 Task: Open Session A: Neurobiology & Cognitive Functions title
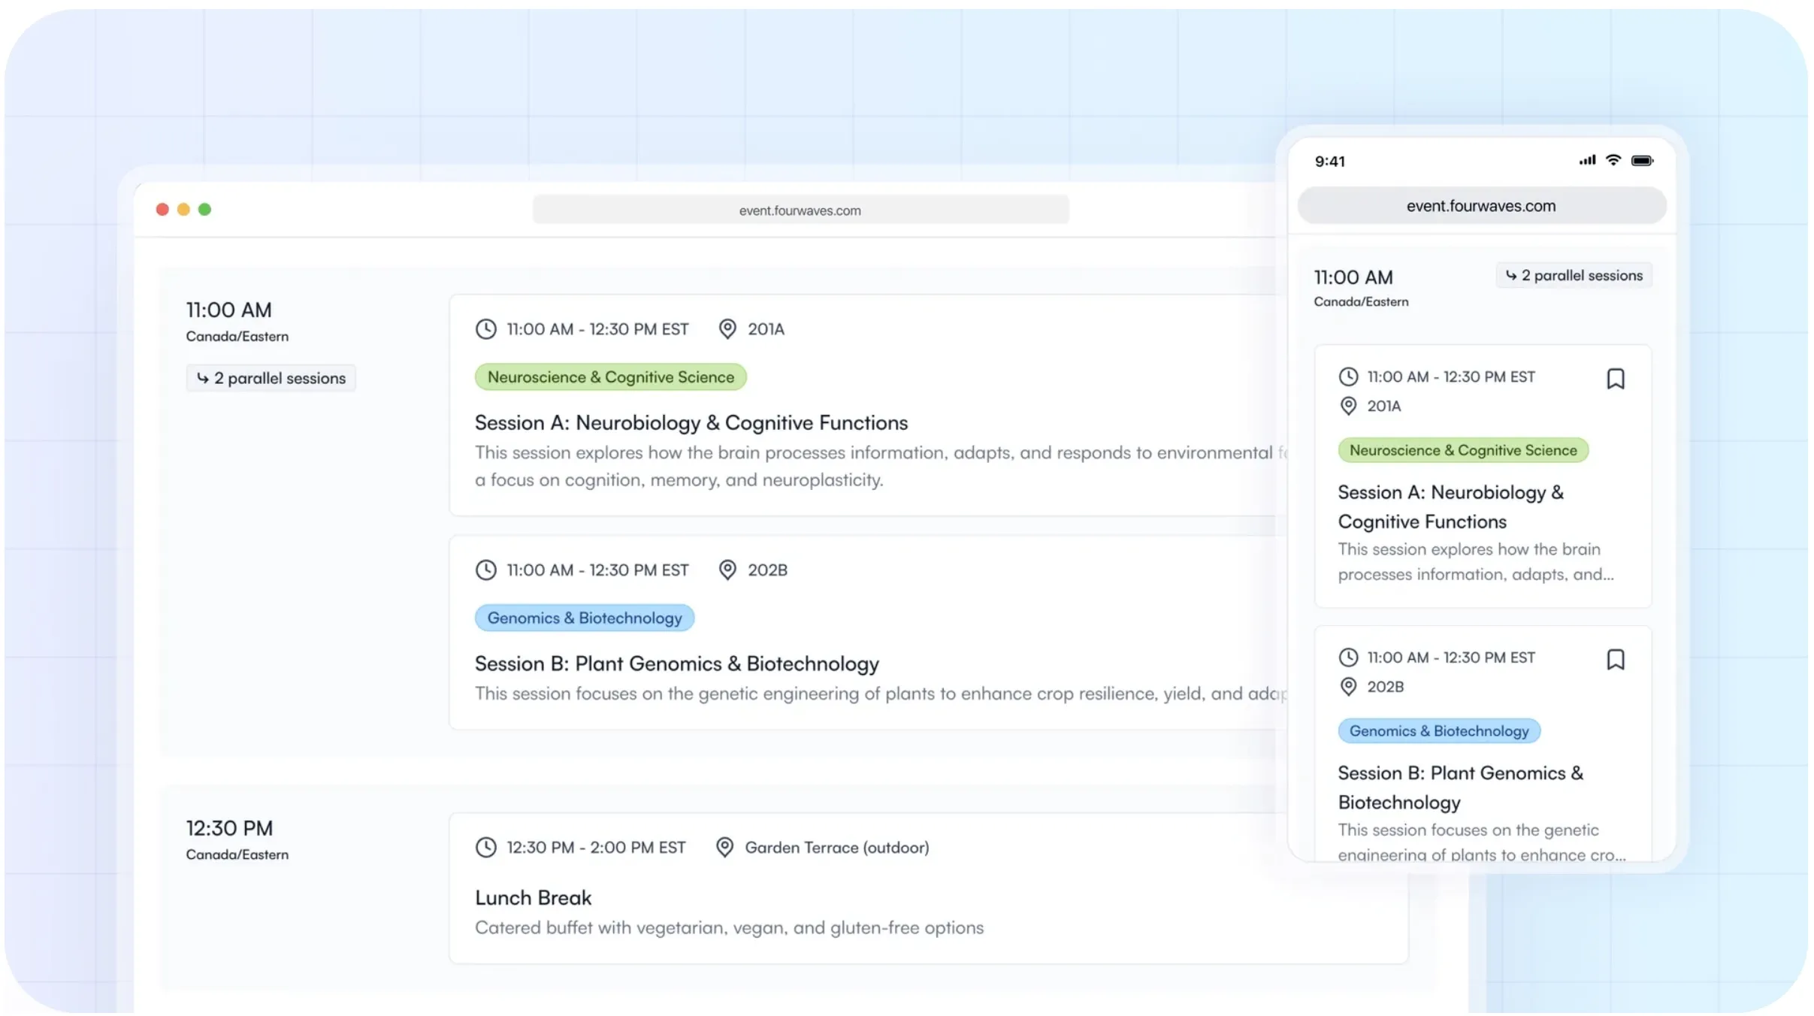[691, 423]
